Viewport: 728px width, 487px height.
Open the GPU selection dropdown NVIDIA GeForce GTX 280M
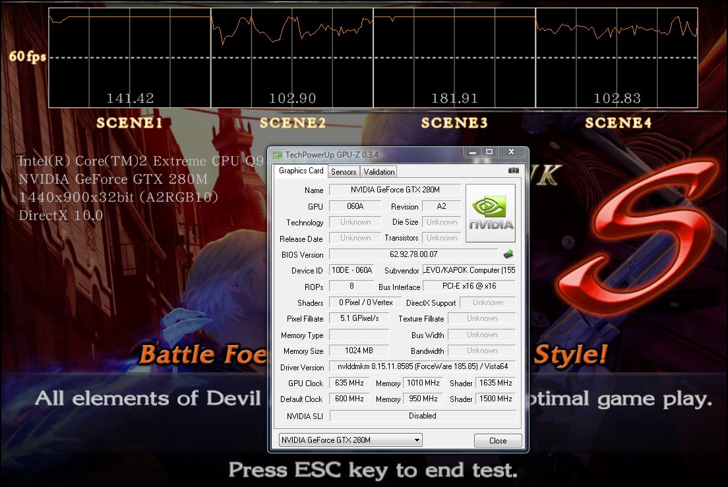click(x=351, y=440)
